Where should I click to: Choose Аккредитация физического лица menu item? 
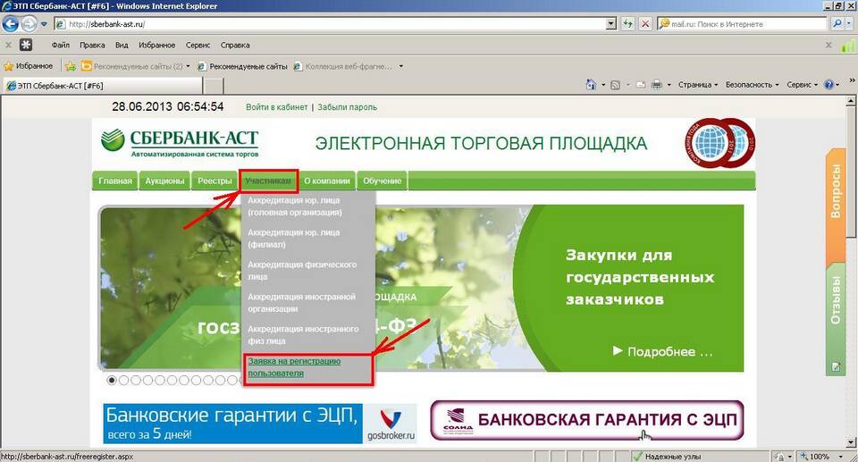click(x=302, y=271)
